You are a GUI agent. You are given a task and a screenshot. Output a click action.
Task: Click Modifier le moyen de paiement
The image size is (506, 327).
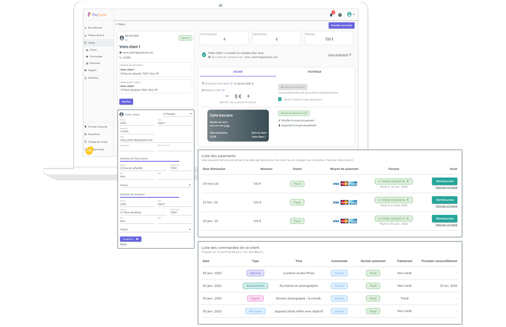[296, 120]
